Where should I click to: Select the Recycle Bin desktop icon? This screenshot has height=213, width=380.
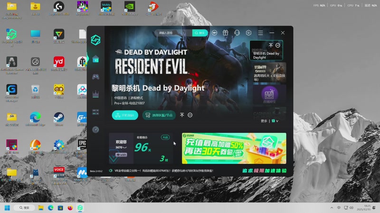coord(35,91)
